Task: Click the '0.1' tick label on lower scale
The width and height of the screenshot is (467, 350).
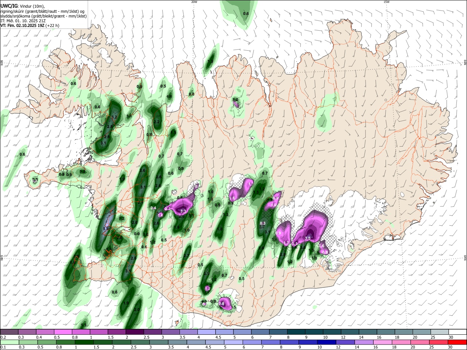Action: click(x=3, y=347)
